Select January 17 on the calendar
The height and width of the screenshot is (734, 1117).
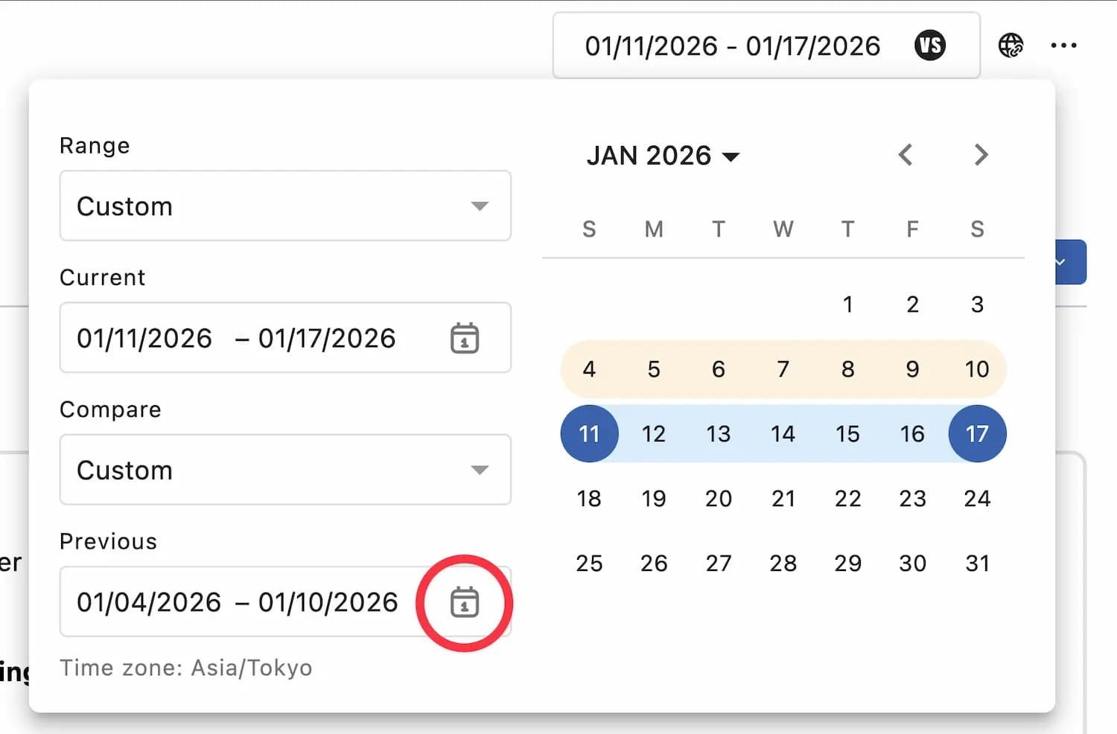977,434
